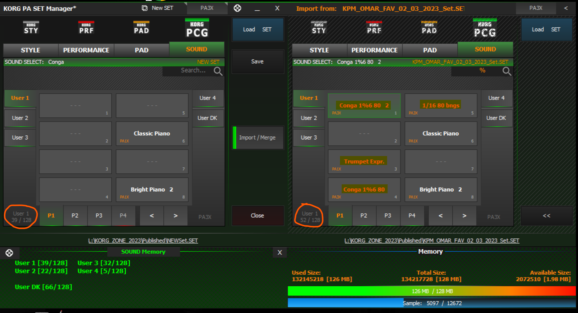Click the KORG PRF icon in import panel
The image size is (578, 313).
374,28
